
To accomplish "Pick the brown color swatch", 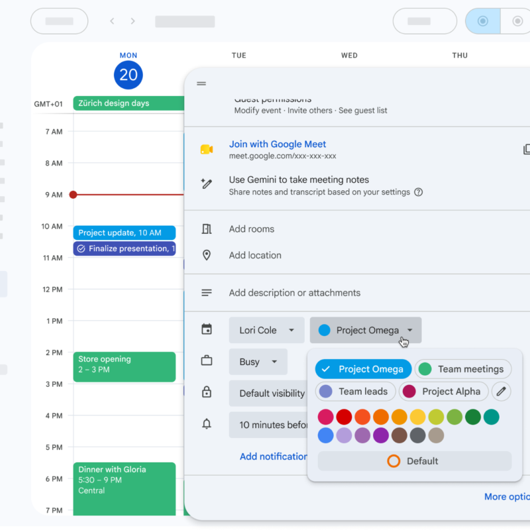I will click(x=399, y=435).
